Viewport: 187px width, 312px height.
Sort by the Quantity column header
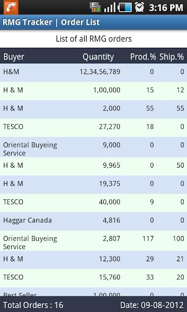click(98, 57)
